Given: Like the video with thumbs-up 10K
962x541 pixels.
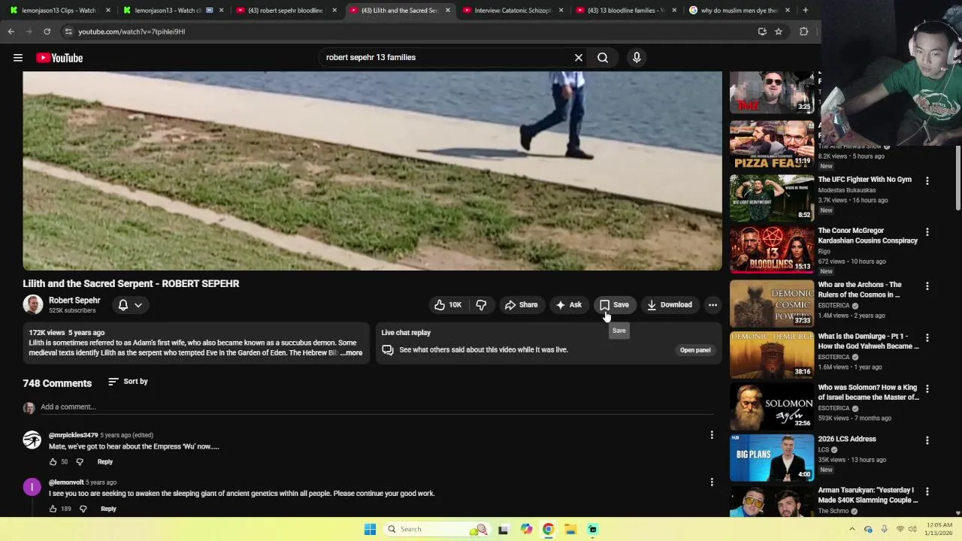Looking at the screenshot, I should (448, 305).
